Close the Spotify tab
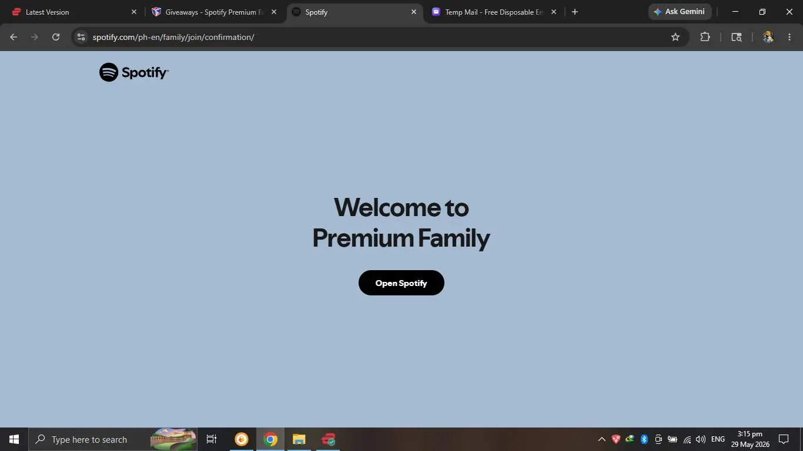This screenshot has height=451, width=803. click(x=413, y=12)
